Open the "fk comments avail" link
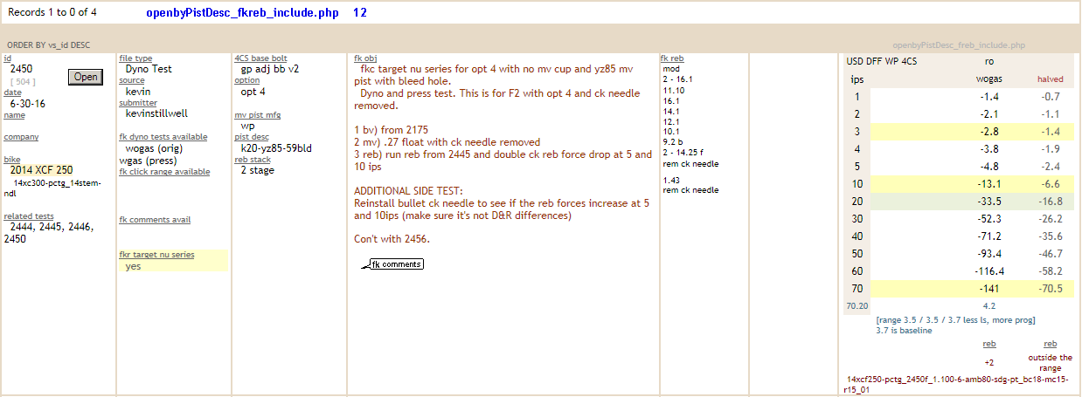 tap(155, 220)
